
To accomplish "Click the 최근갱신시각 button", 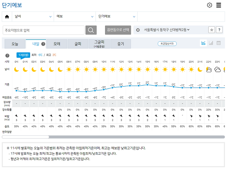I will point(167,44).
